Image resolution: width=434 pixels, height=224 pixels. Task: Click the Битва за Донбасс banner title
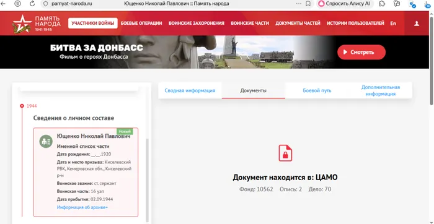[97, 48]
